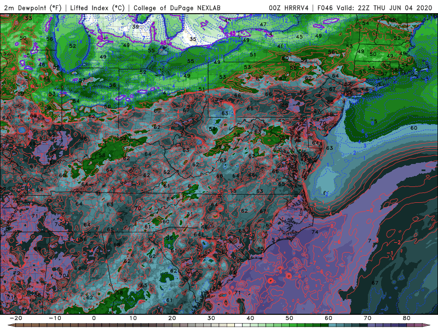Image resolution: width=438 pixels, height=328 pixels.
Task: Click the "College of DuPage NEXLAB" label
Action: click(x=177, y=8)
